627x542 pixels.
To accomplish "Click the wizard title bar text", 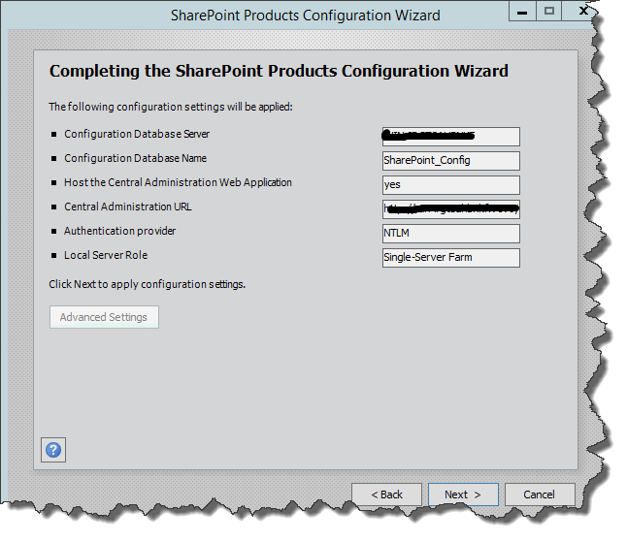I will (305, 15).
